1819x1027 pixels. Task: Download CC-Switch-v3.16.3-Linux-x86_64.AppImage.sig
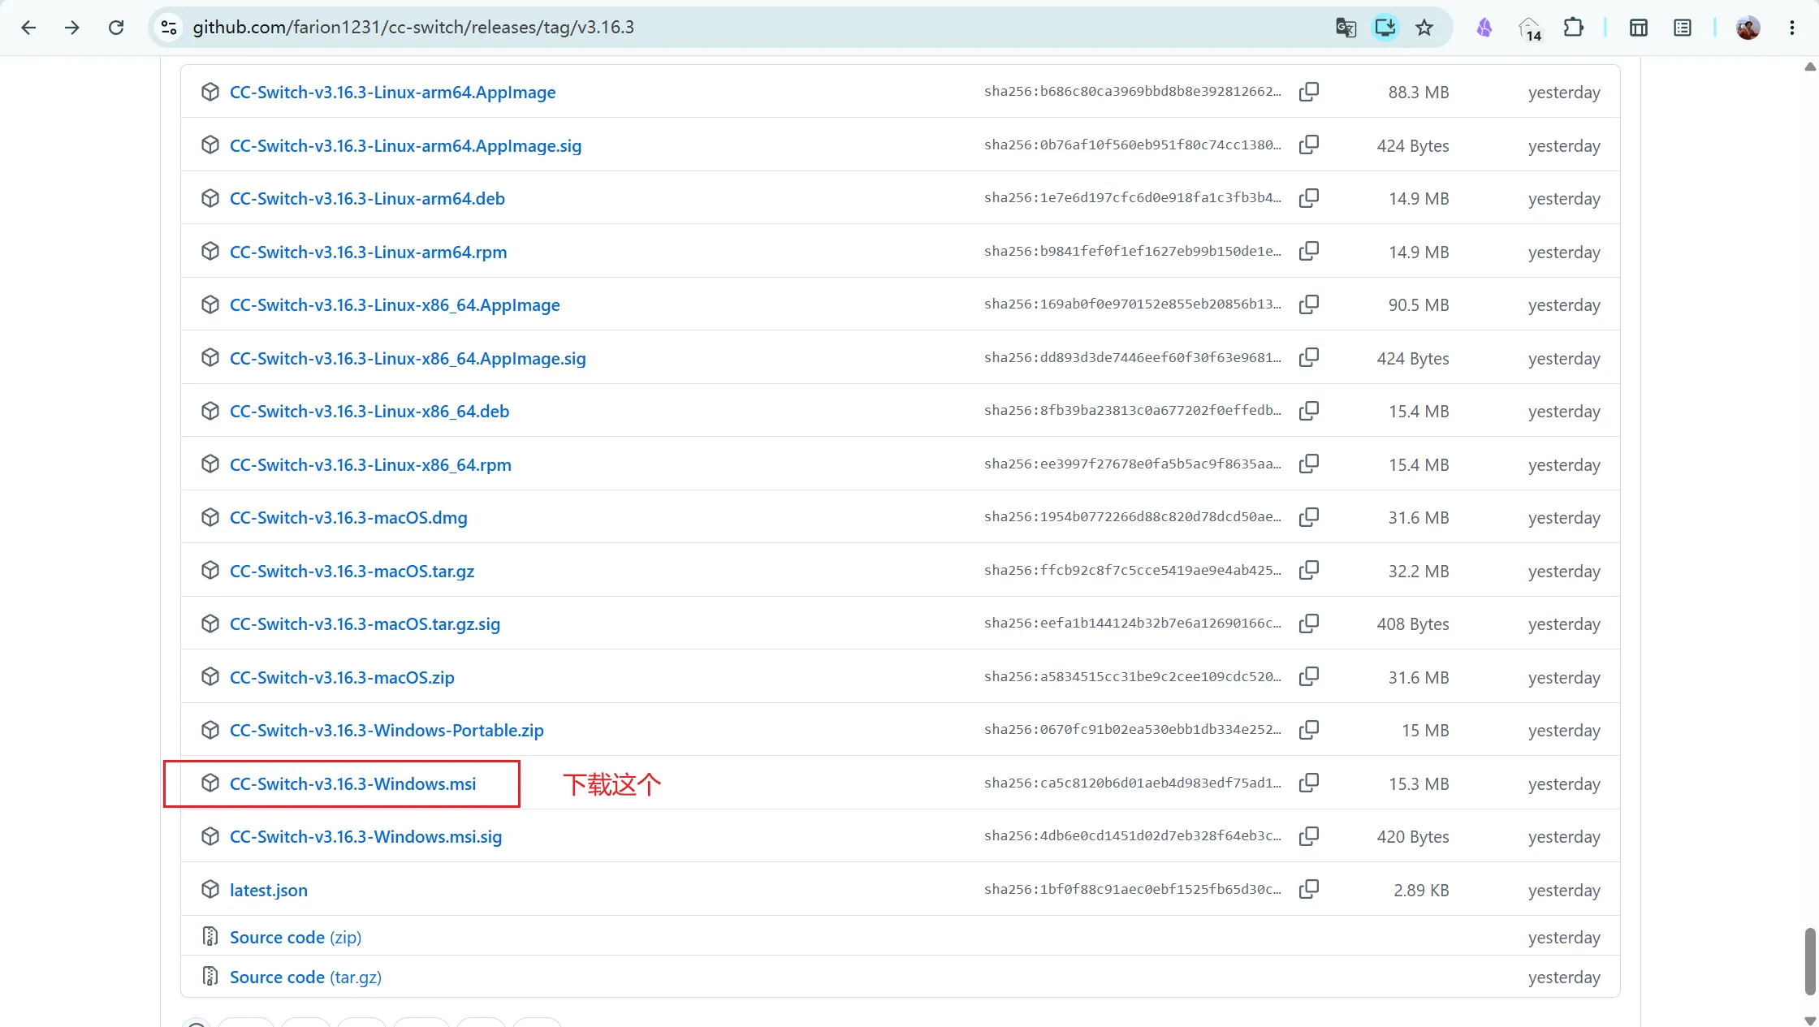[x=408, y=359]
